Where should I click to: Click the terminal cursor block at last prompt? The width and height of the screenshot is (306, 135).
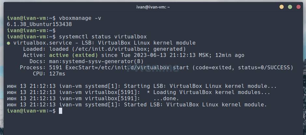61,111
